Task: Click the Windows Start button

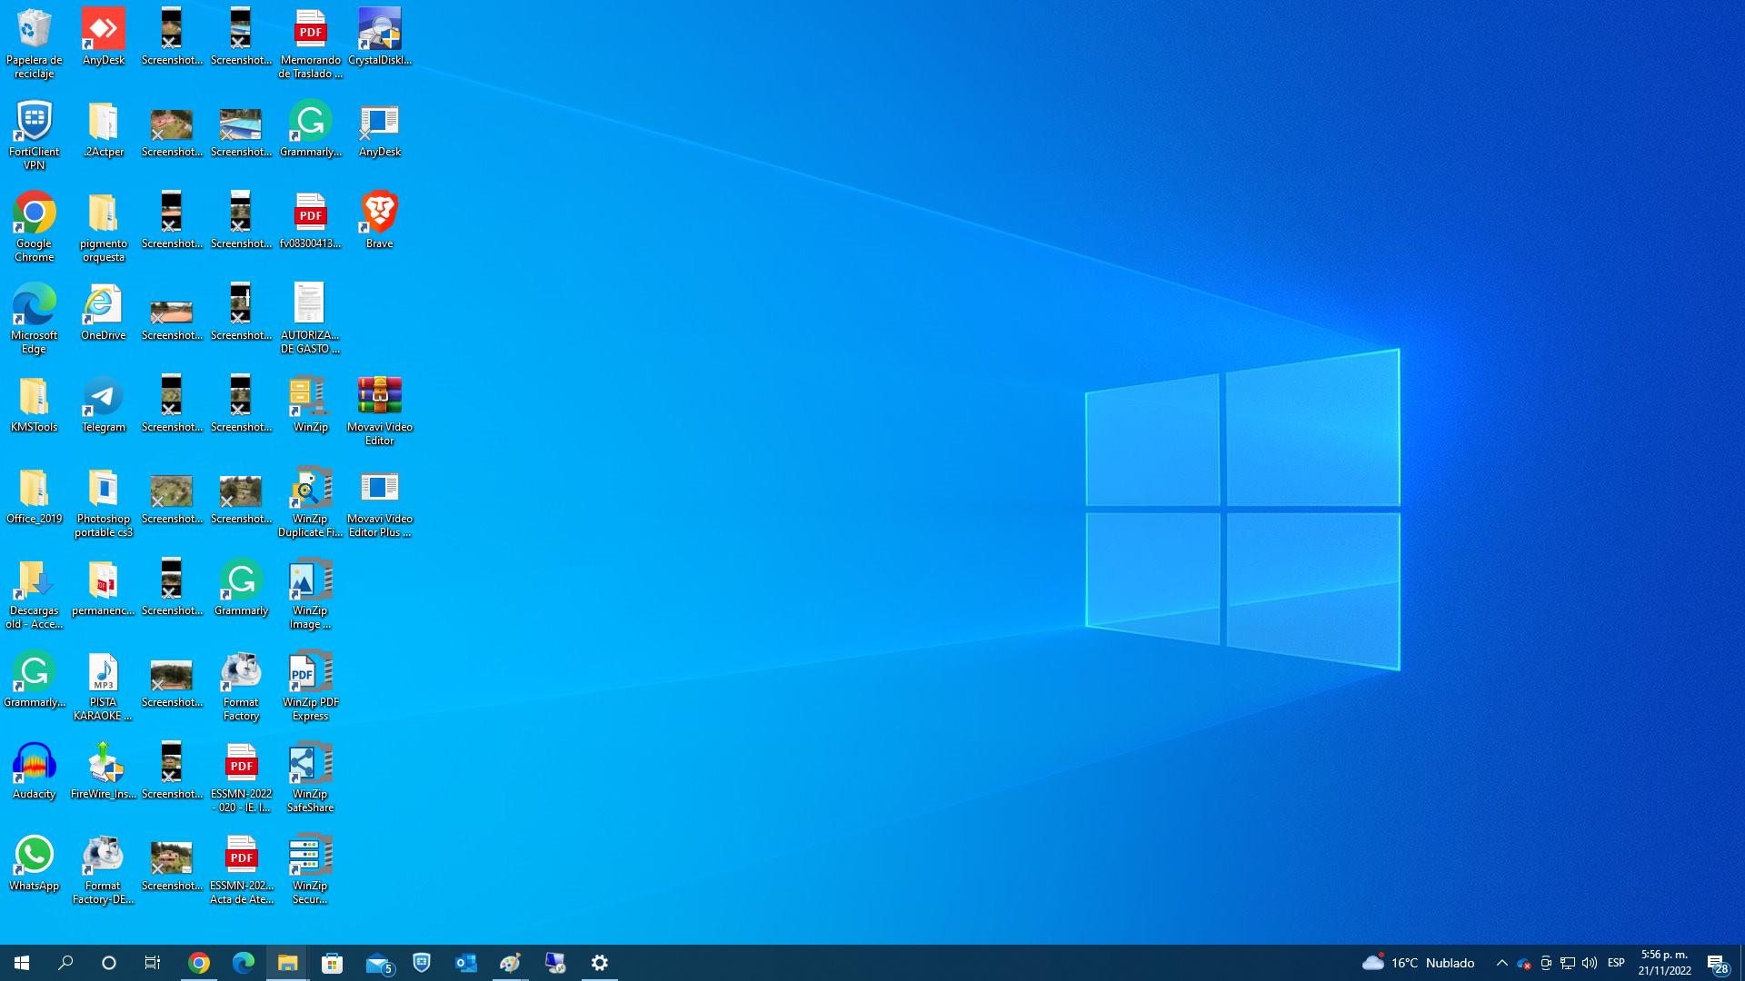Action: point(22,963)
